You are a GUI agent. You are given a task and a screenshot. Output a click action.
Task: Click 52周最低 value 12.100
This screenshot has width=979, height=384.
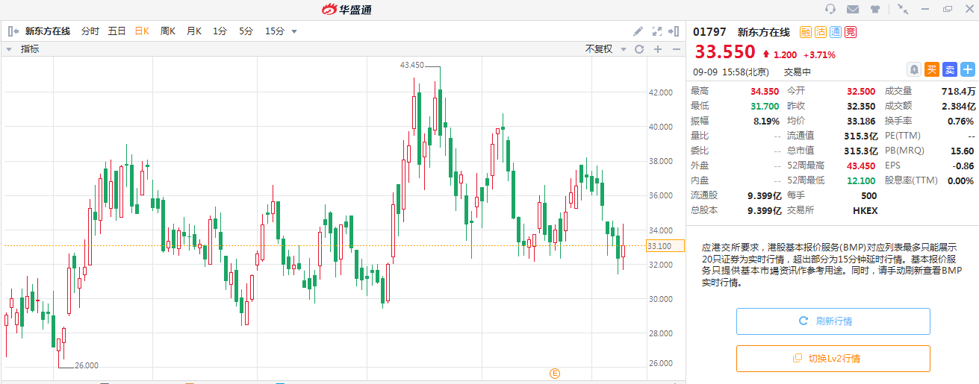tap(861, 180)
